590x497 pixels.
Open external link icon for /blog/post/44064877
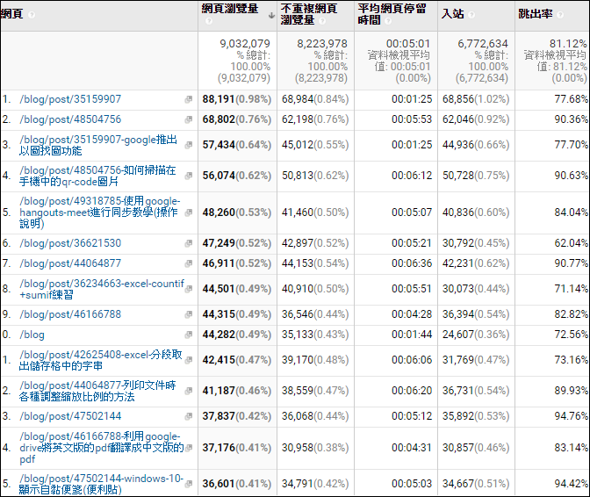pos(189,263)
